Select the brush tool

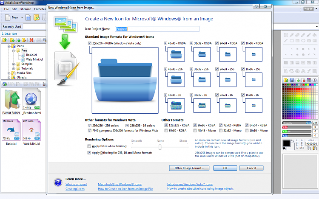click(309, 35)
